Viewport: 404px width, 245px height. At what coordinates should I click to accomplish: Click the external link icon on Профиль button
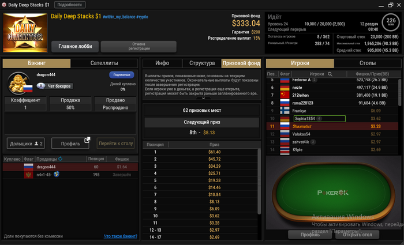[87, 140]
